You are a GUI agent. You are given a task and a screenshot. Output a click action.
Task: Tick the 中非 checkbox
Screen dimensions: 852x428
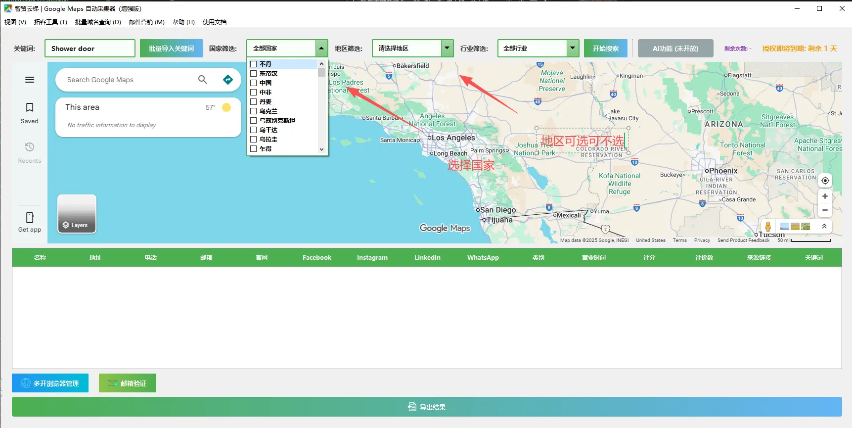coord(254,93)
